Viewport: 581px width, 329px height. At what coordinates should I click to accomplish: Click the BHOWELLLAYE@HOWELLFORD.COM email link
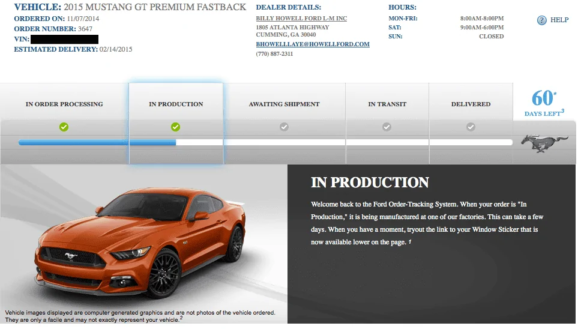(x=313, y=44)
